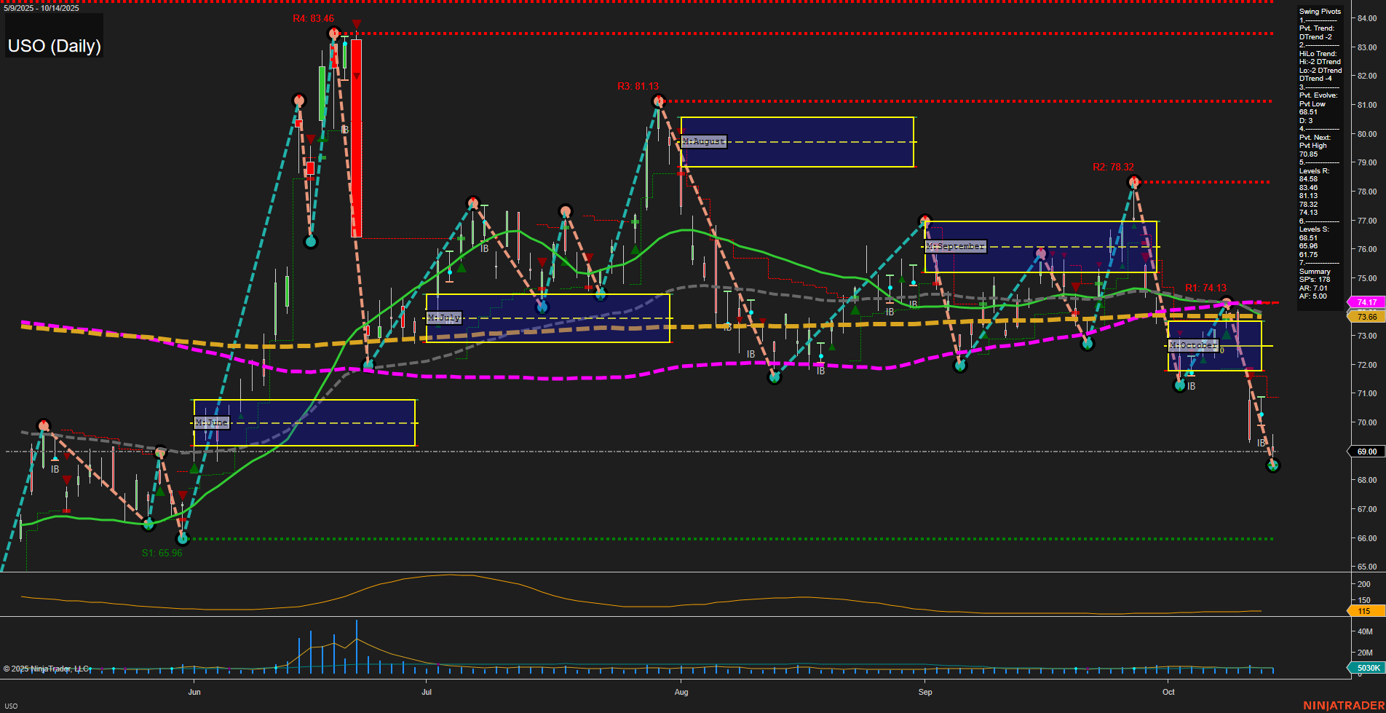Select the M:September monthly zone label
This screenshot has width=1386, height=713.
pyautogui.click(x=954, y=246)
